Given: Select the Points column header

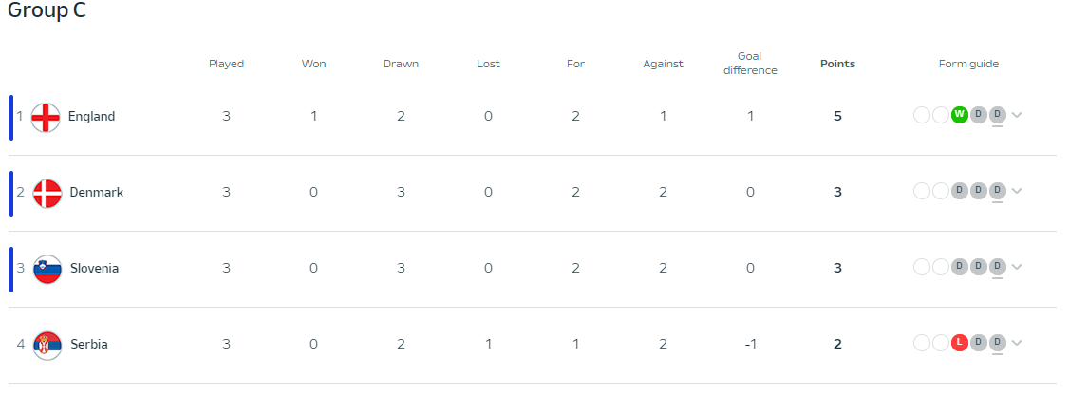Looking at the screenshot, I should pos(837,64).
